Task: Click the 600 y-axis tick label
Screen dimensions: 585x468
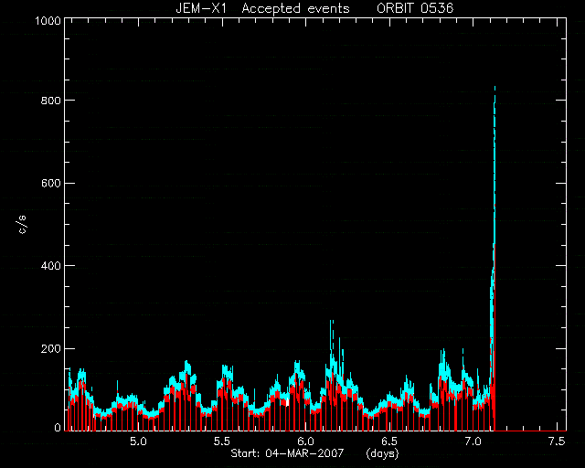Action: click(x=51, y=183)
